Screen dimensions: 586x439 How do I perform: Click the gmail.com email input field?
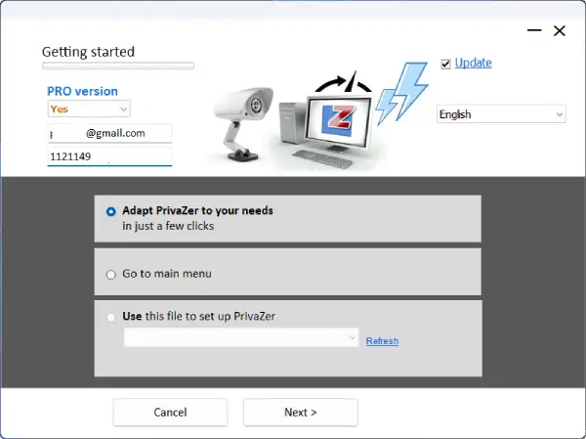pos(109,133)
